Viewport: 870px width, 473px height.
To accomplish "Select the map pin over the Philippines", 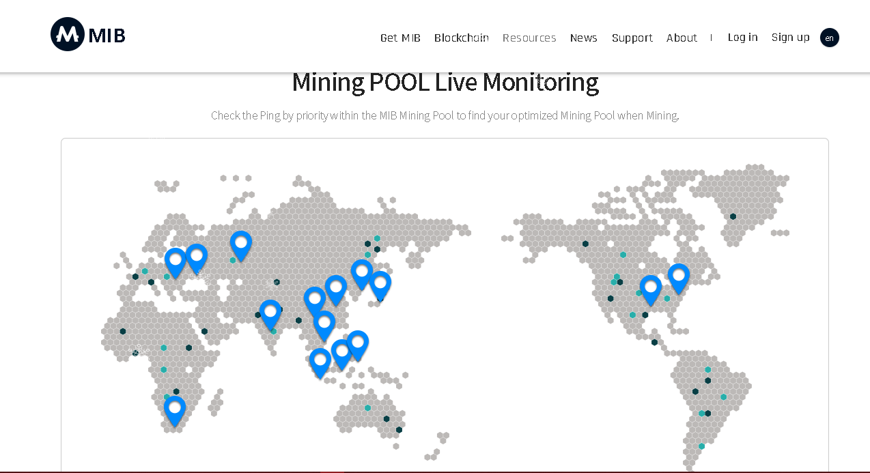I will (x=358, y=346).
